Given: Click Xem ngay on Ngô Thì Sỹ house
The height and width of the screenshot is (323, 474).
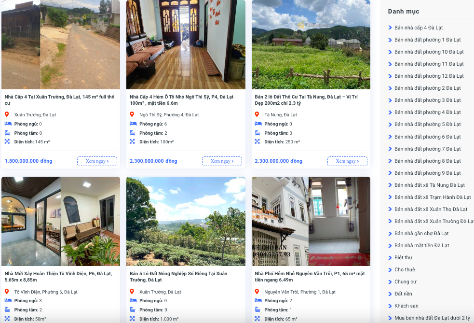Looking at the screenshot, I should [222, 161].
